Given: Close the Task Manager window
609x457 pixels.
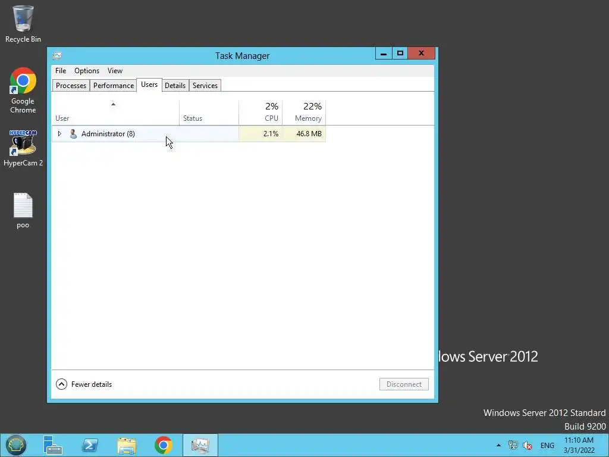Looking at the screenshot, I should pos(422,53).
